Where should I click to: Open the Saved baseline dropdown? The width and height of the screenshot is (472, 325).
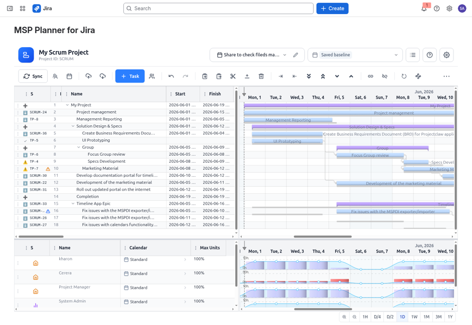coord(355,55)
